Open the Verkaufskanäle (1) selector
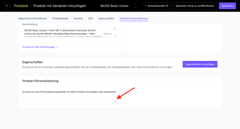Viewport: 240px width, 129px height. point(157,6)
